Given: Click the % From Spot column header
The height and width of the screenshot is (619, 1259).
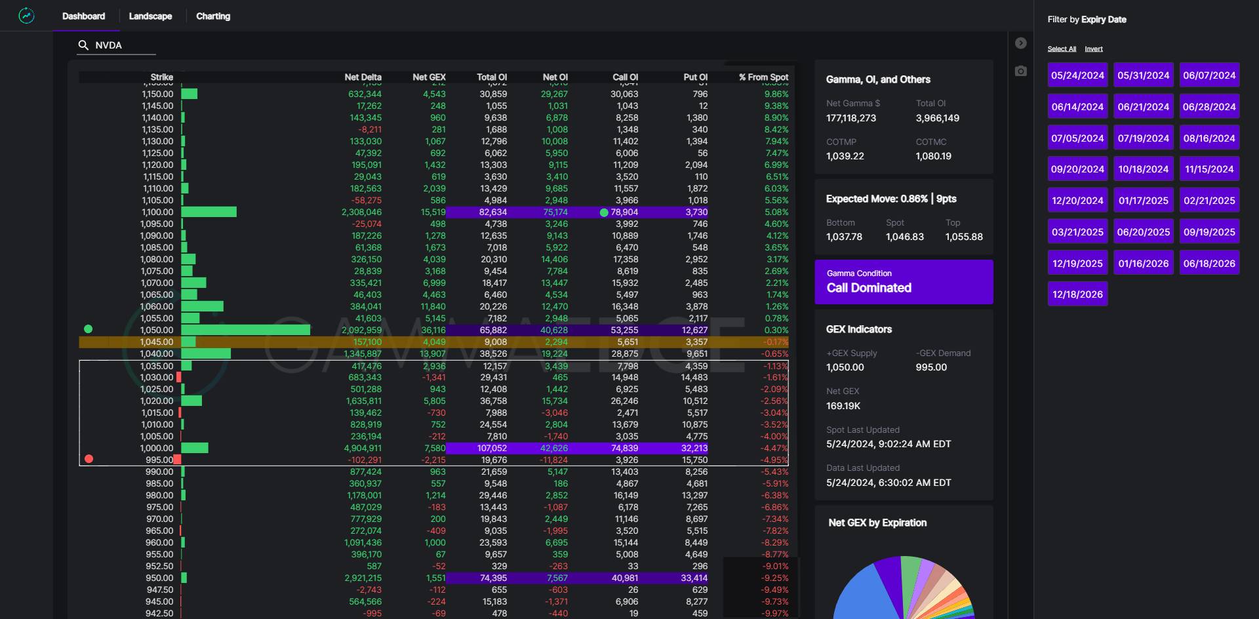Looking at the screenshot, I should 763,77.
